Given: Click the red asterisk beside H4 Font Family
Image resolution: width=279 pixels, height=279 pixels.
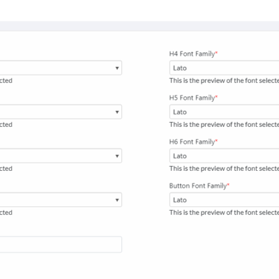Looking at the screenshot, I should pos(216,52).
